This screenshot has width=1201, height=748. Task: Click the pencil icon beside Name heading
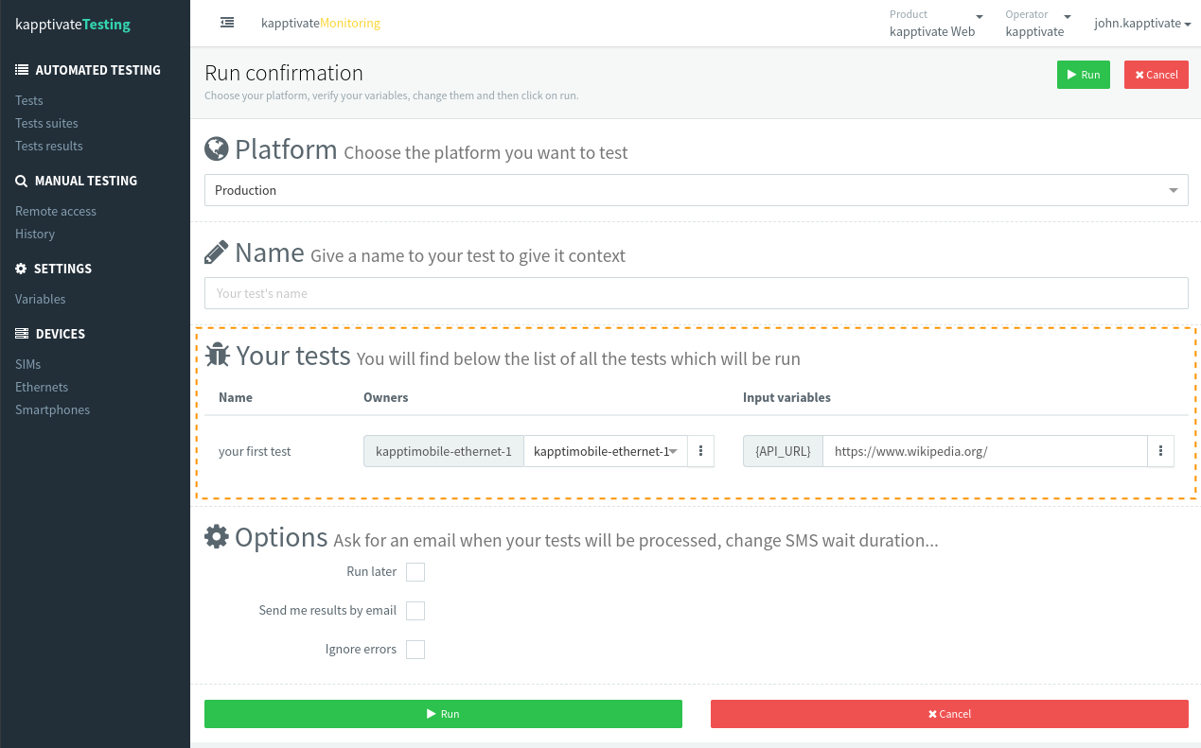tap(217, 252)
